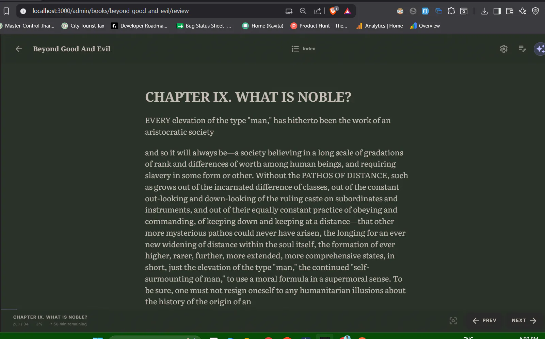Click the 50 min remaining estimate
This screenshot has width=545, height=339.
point(68,324)
